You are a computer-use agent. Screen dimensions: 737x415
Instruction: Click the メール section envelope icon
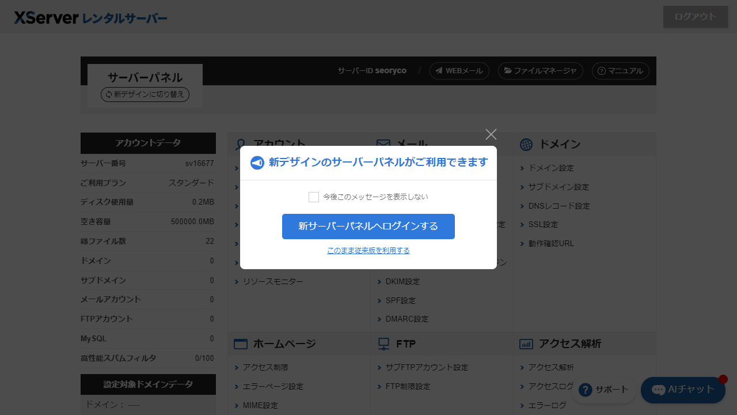pyautogui.click(x=383, y=144)
